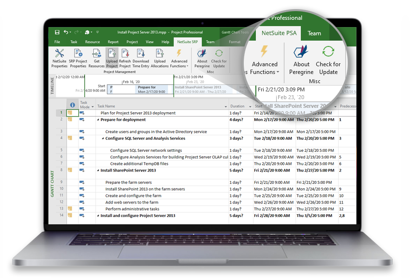This screenshot has width=414, height=278.
Task: Click the Refresh Project icon
Action: 125,53
